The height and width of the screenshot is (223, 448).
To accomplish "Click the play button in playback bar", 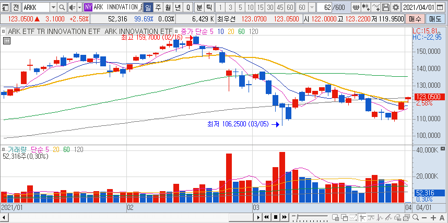I will point(258,217).
